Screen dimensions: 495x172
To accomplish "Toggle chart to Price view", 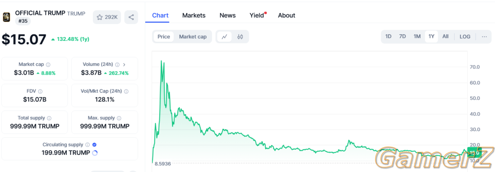I will (x=164, y=36).
